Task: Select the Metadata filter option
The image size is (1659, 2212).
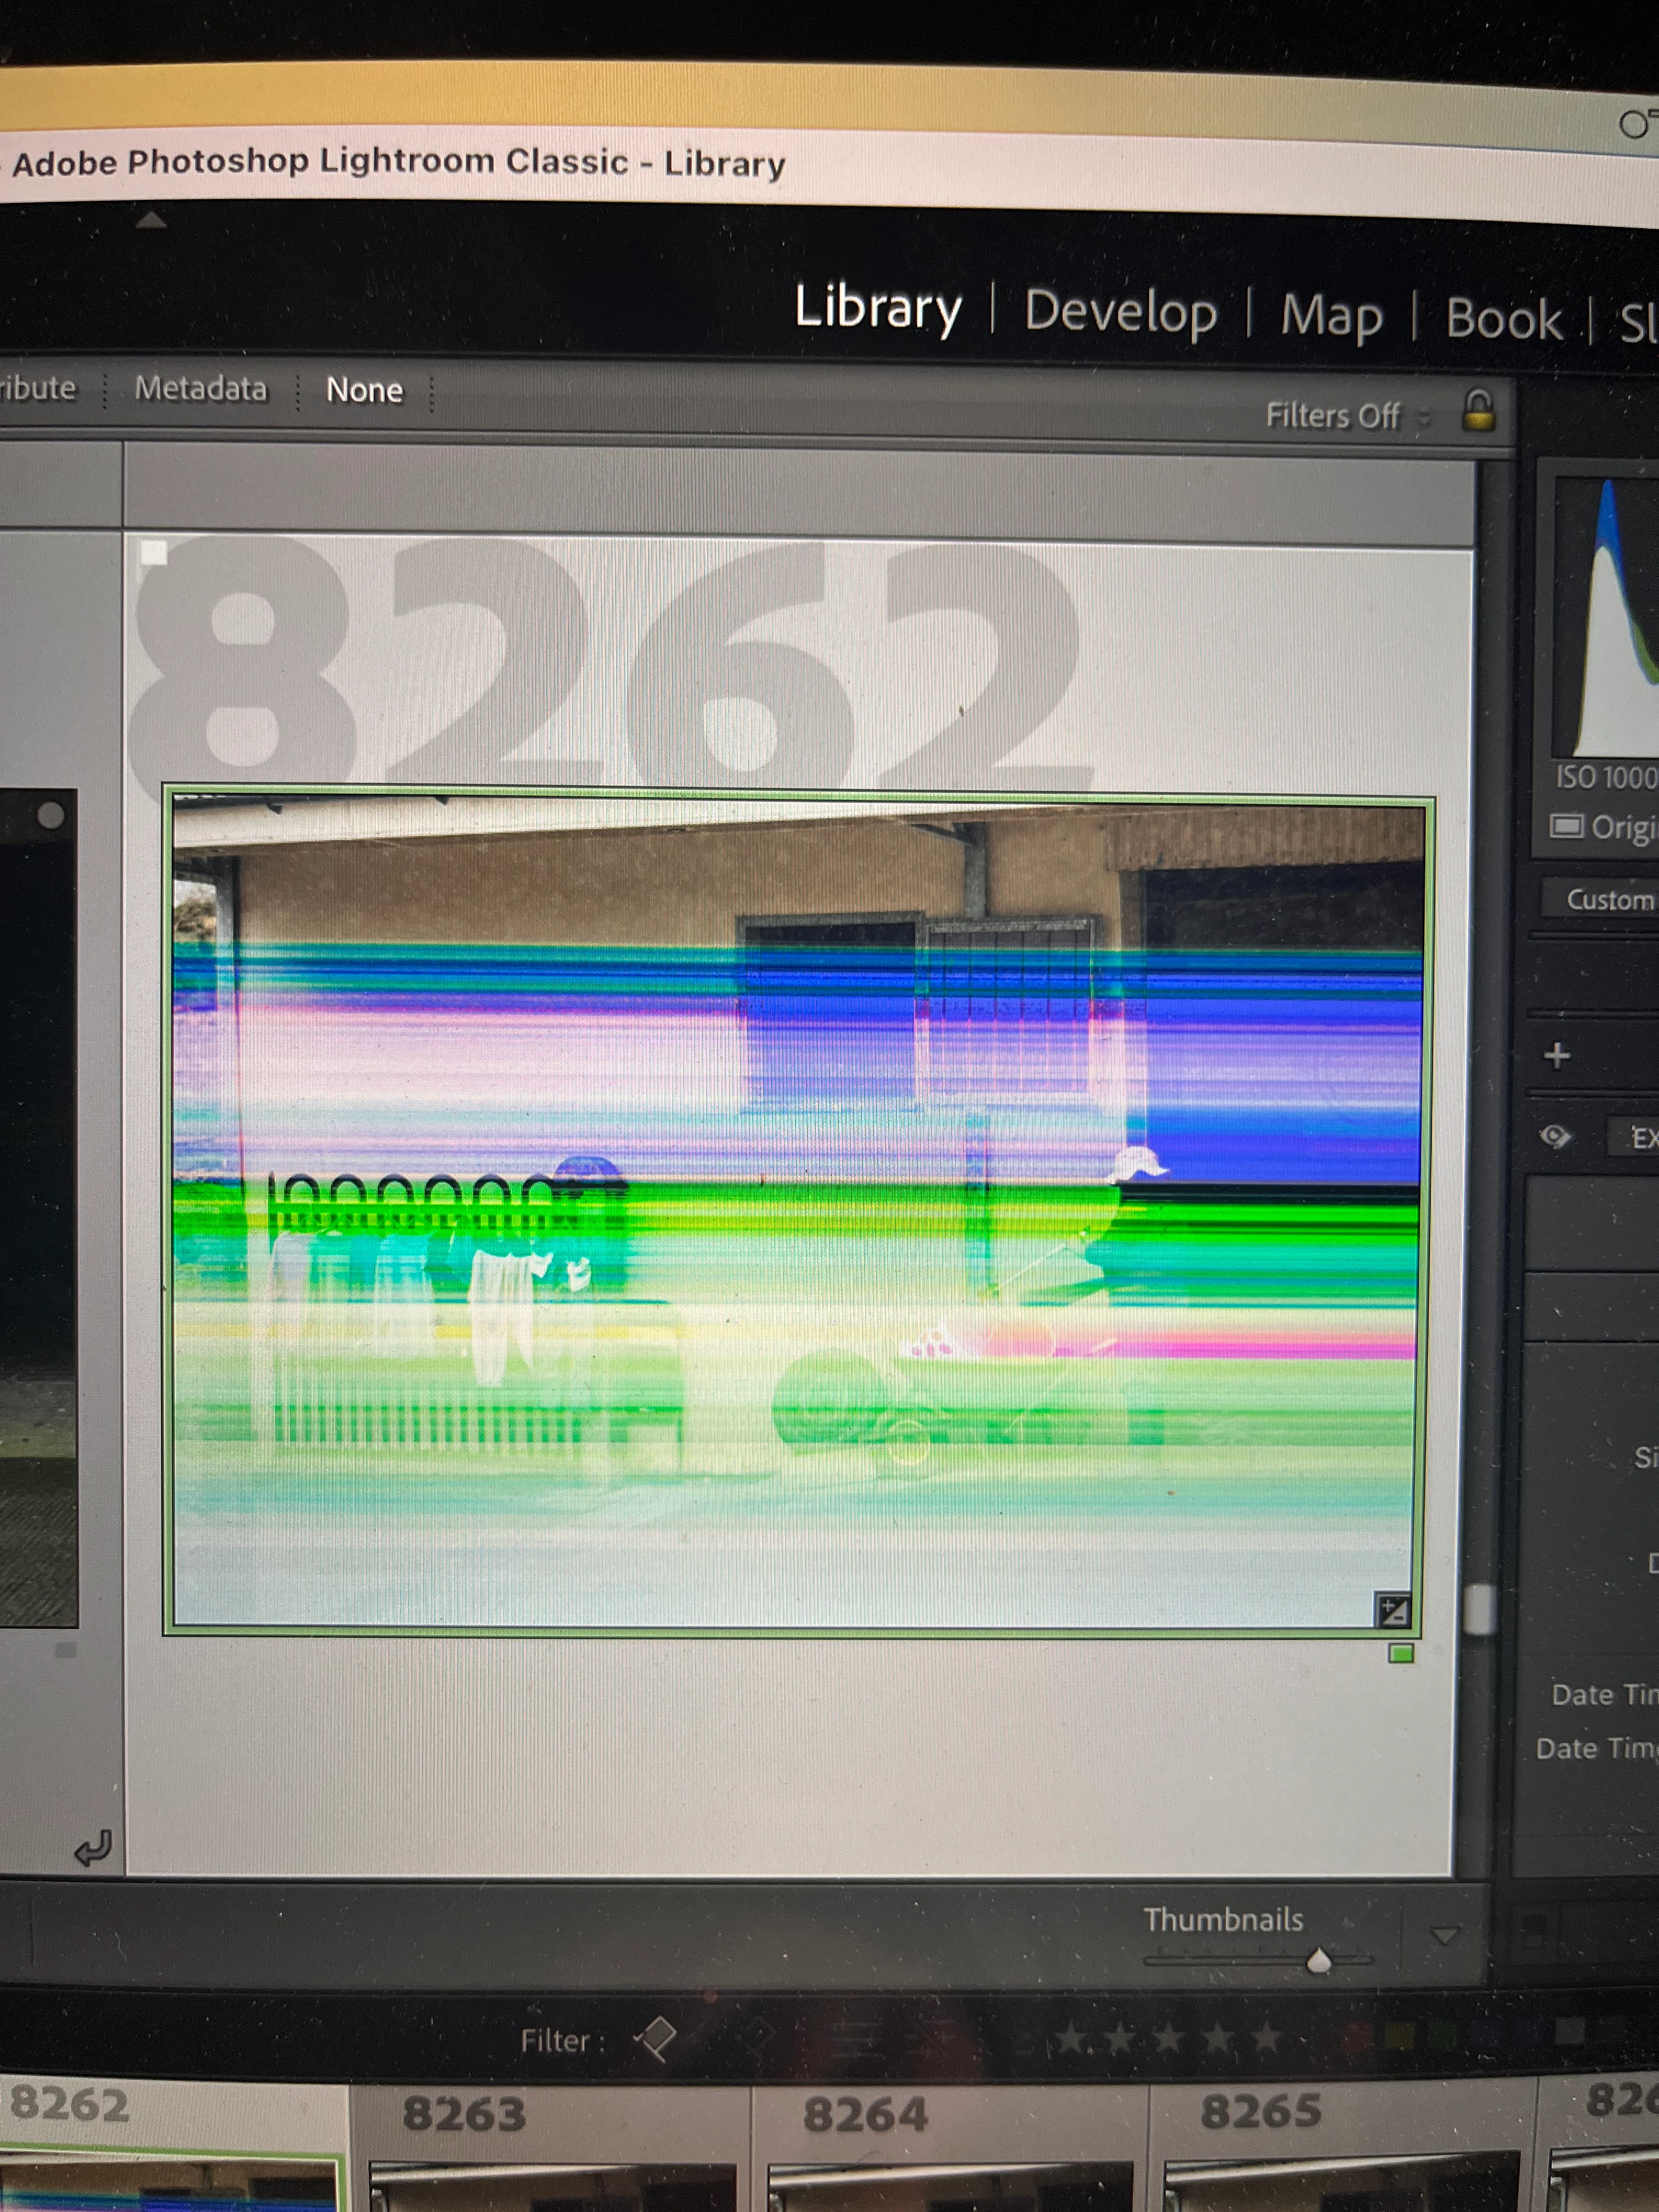Action: [201, 388]
